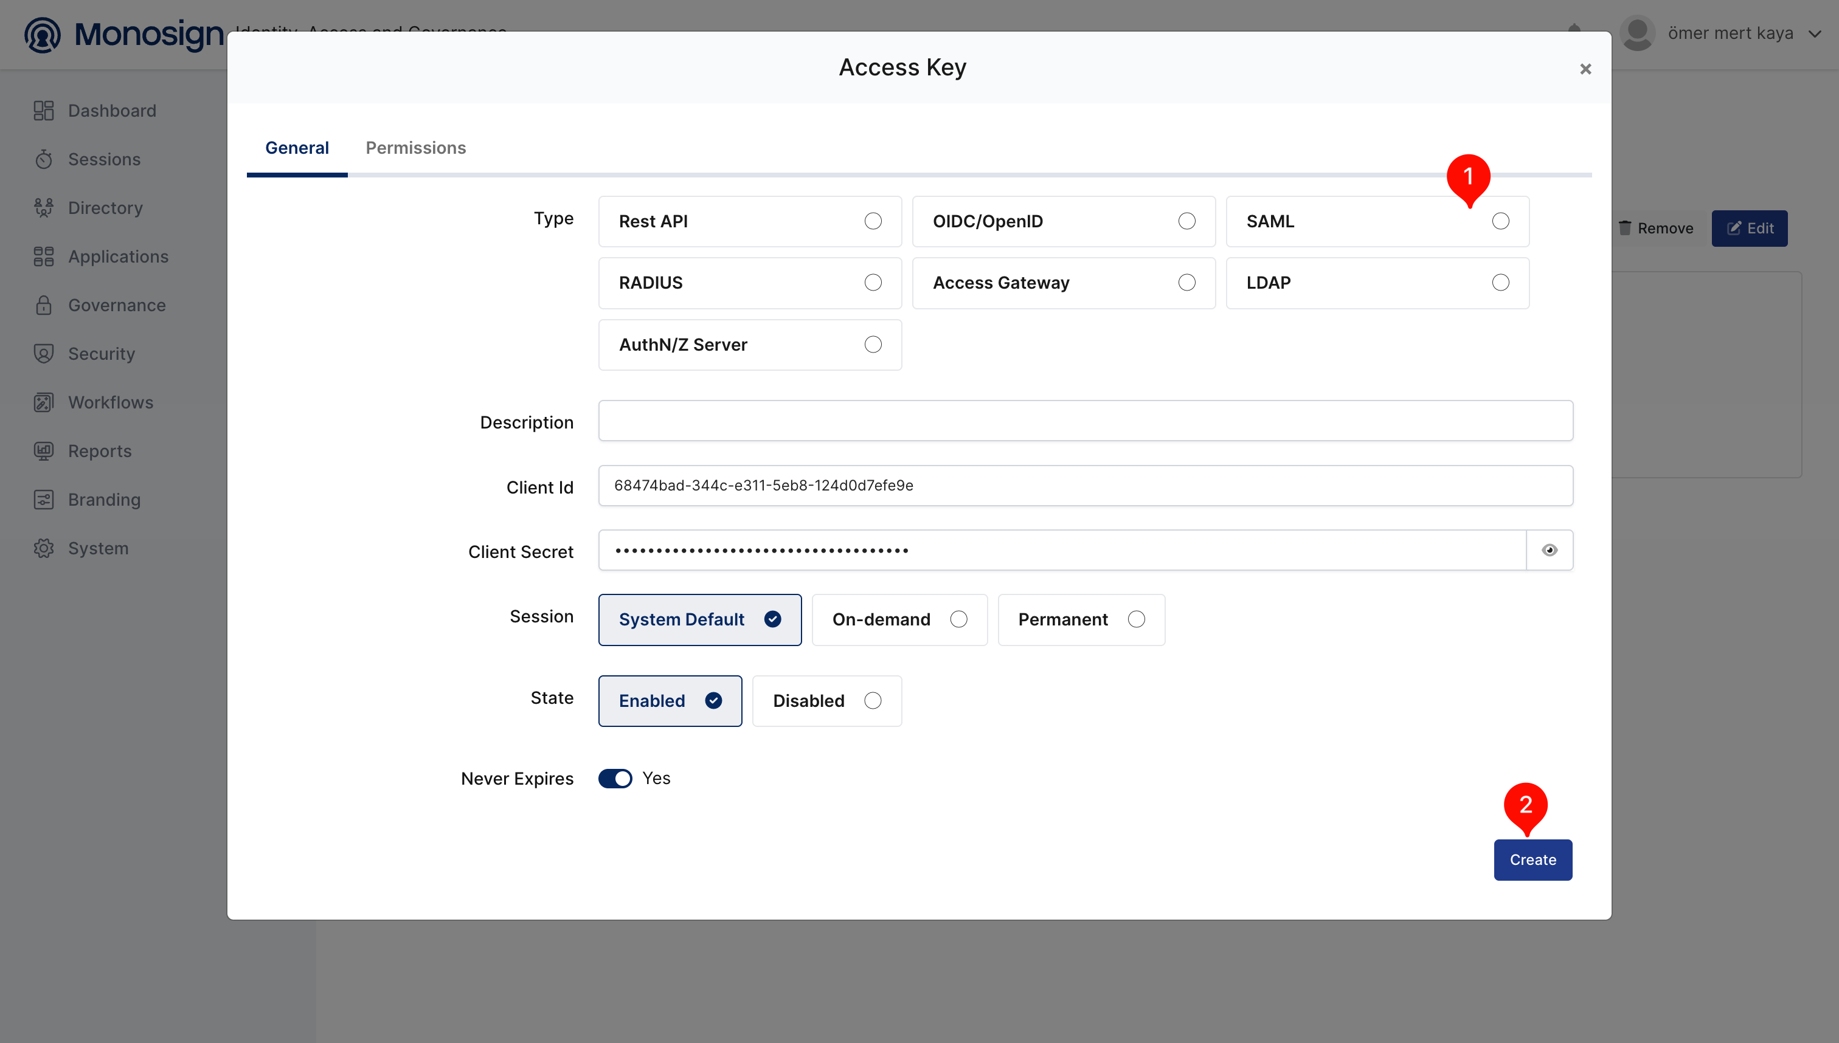The height and width of the screenshot is (1043, 1839).
Task: Select the SAML type
Action: tap(1377, 221)
